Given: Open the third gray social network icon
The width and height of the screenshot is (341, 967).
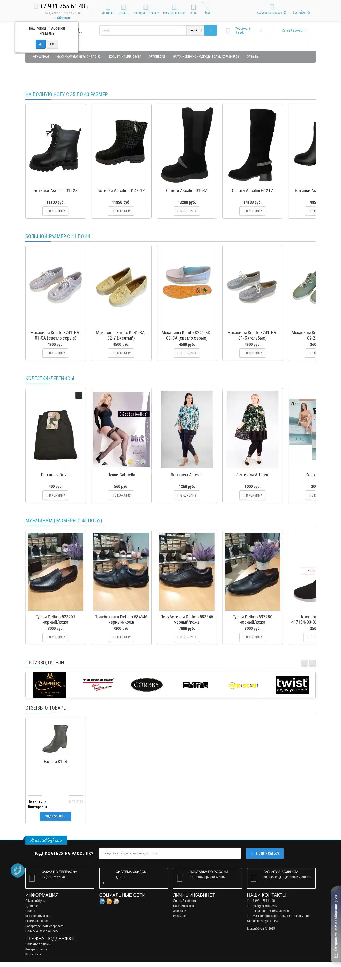Looking at the screenshot, I should click(117, 901).
